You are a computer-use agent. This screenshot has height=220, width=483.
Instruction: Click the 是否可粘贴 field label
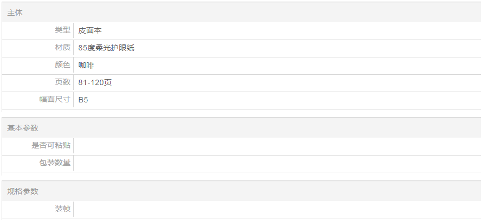pos(51,145)
